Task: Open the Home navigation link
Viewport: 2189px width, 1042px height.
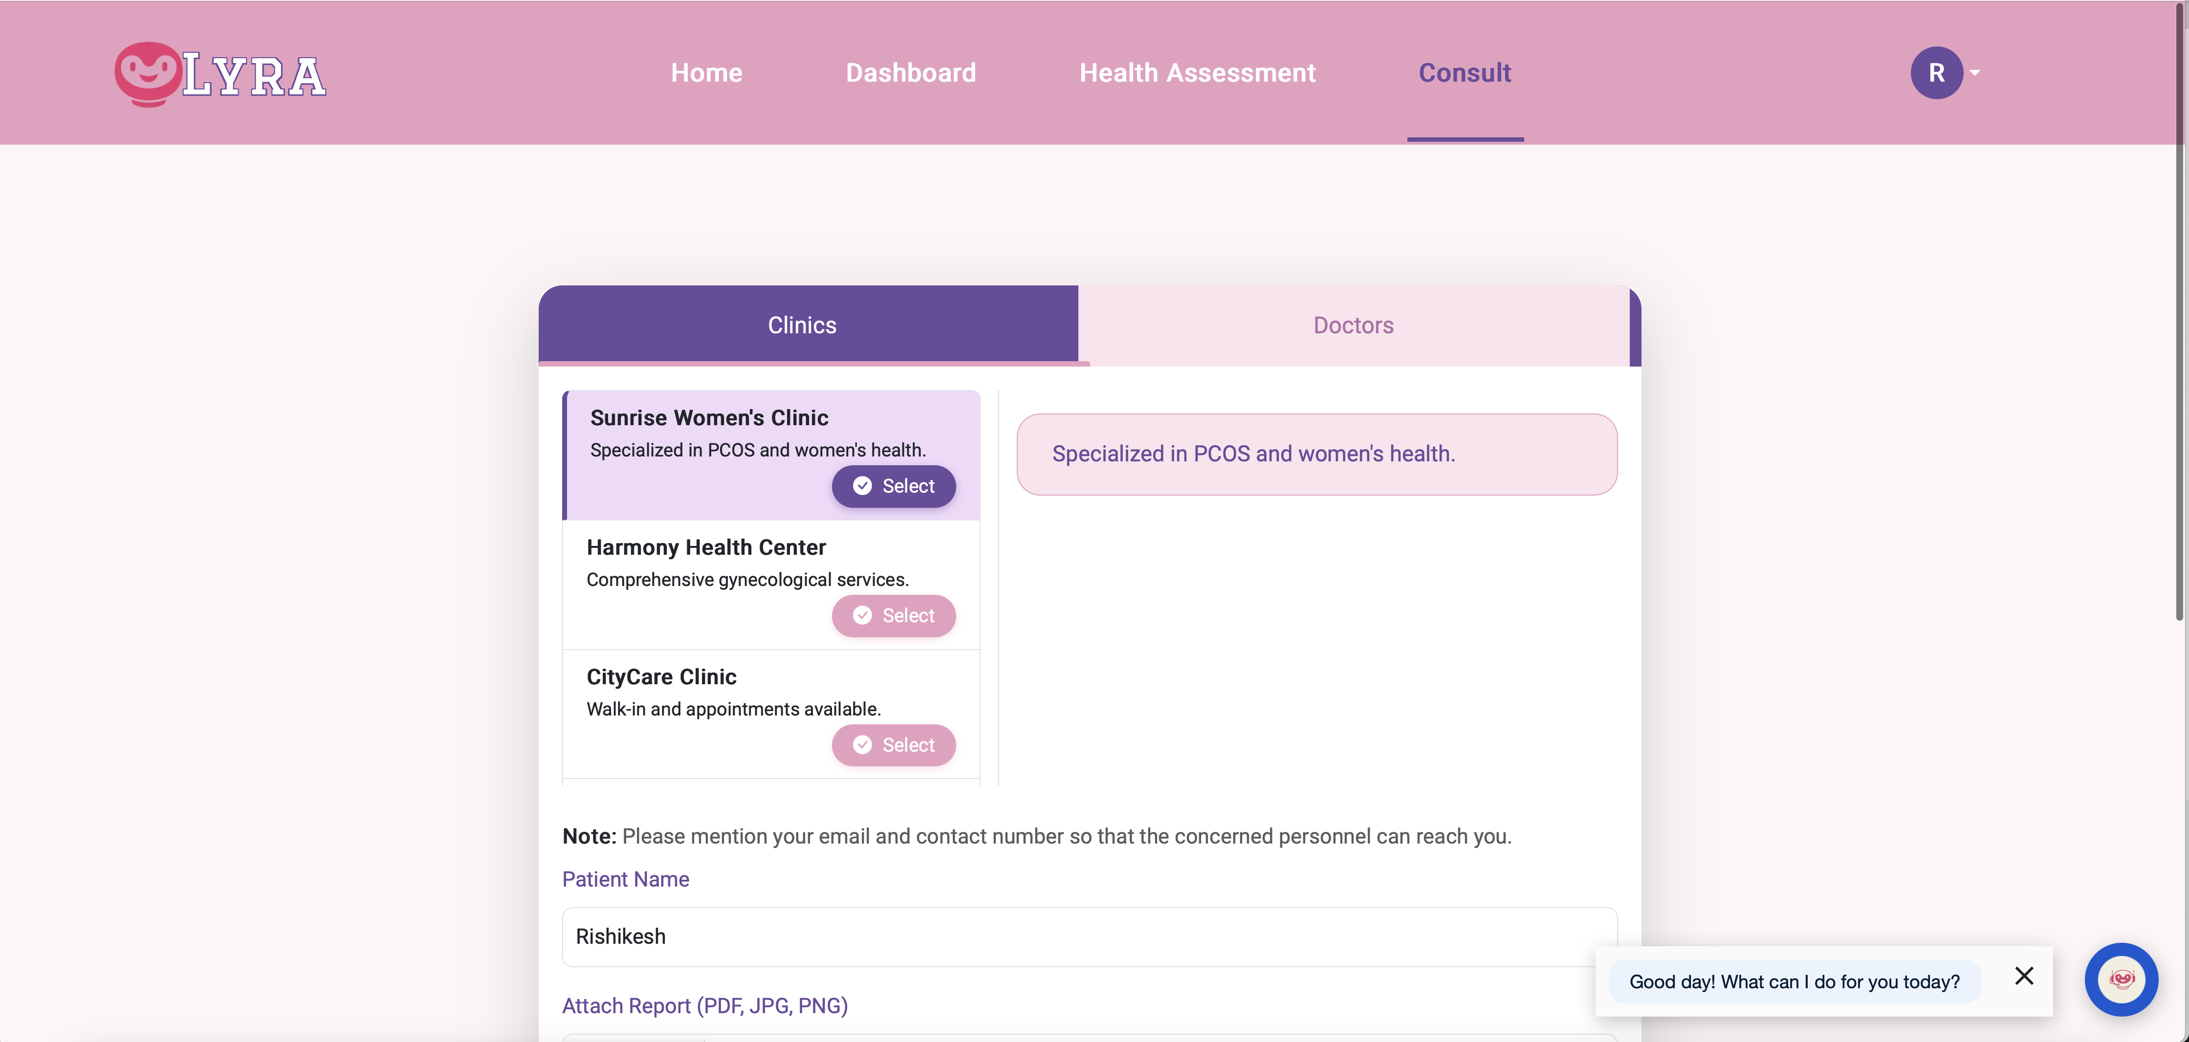Action: pyautogui.click(x=706, y=73)
